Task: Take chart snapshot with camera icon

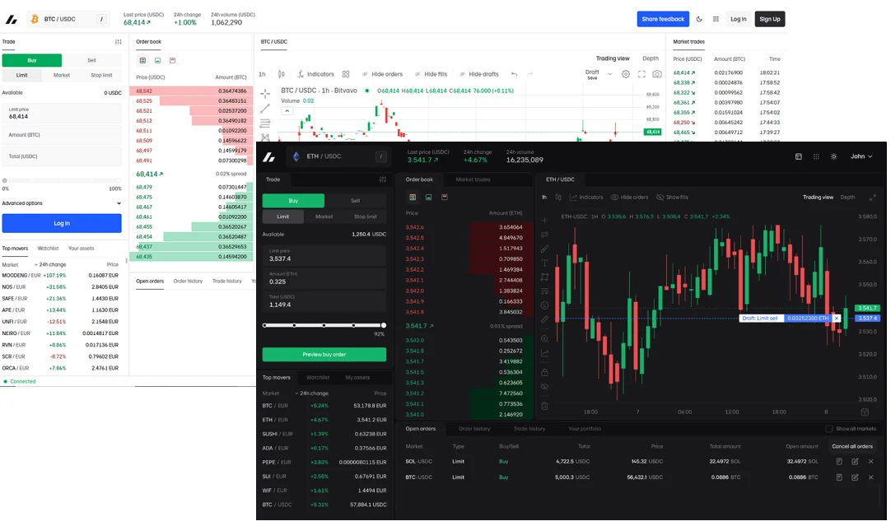Action: [x=656, y=74]
